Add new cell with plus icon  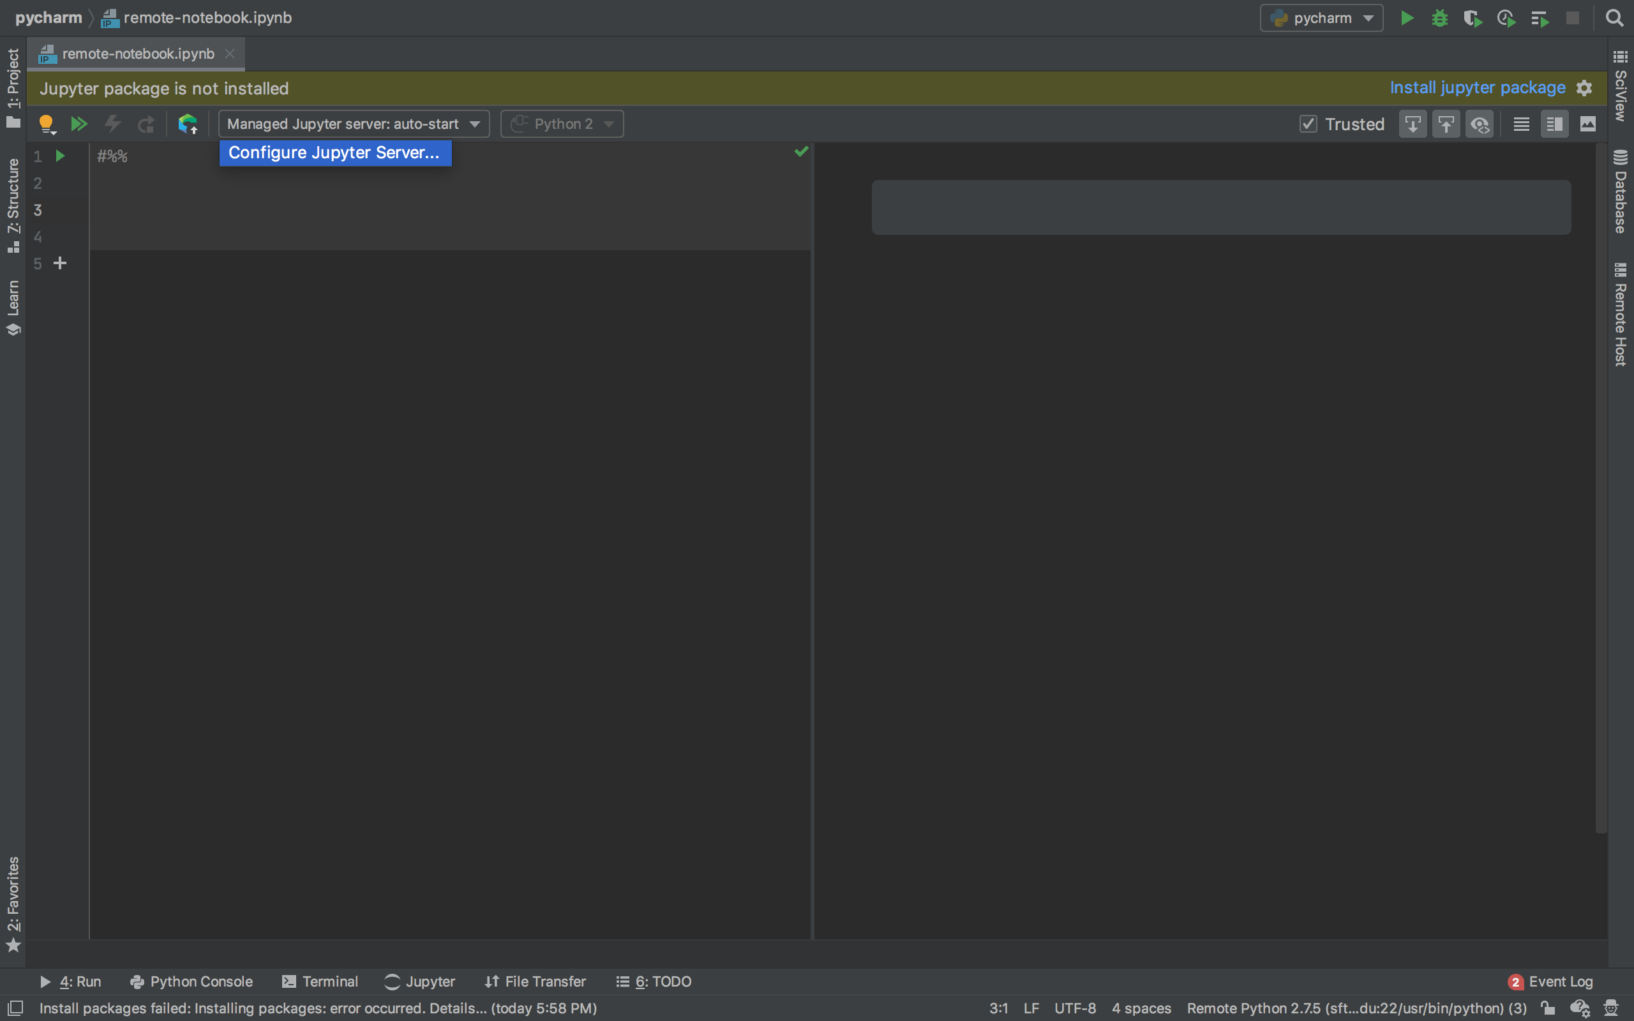click(60, 264)
